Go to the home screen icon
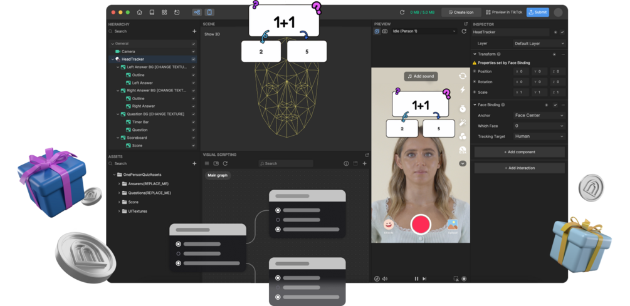 (139, 13)
